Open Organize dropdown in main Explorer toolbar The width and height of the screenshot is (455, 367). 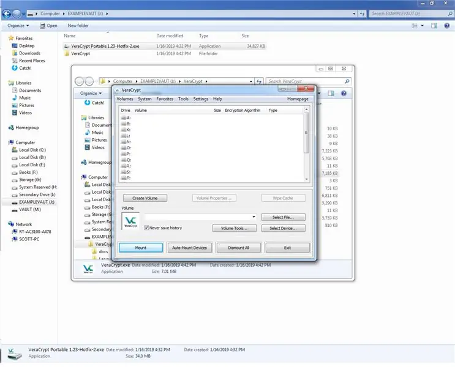click(x=18, y=26)
